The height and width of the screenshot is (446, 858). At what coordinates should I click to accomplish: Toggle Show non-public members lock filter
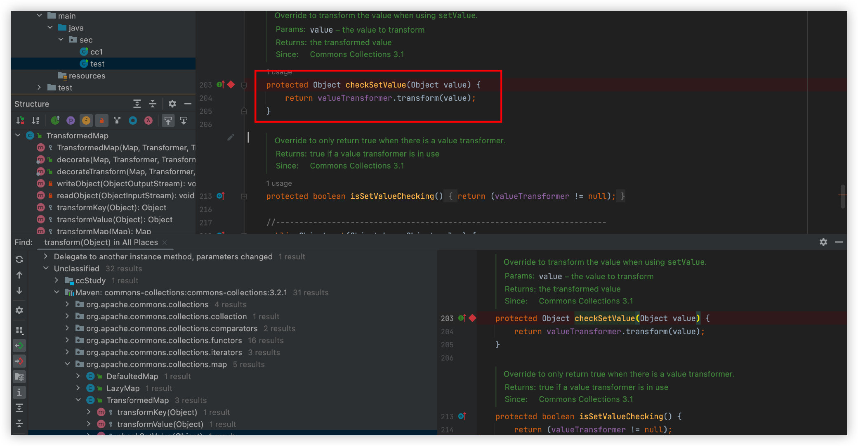(101, 121)
